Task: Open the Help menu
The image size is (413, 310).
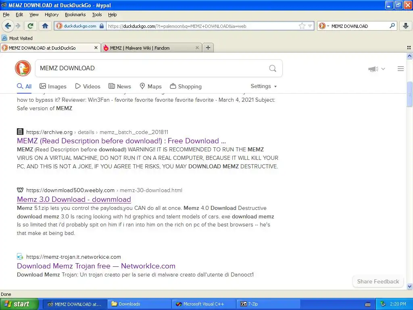Action: [112, 15]
